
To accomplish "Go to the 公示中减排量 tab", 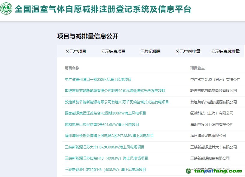I will 188,51.
